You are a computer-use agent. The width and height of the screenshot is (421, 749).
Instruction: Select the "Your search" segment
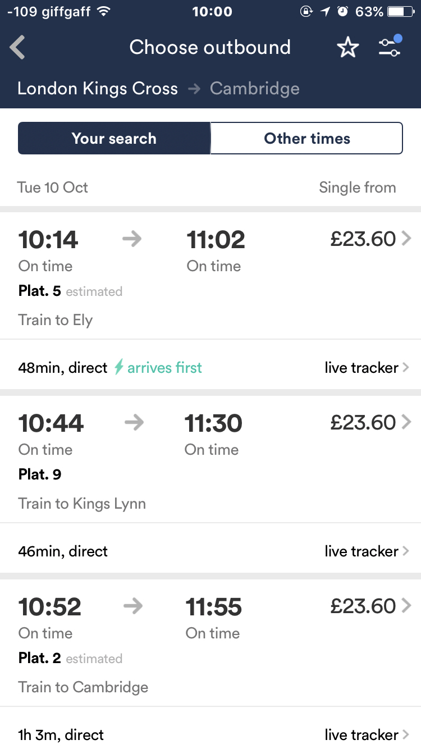coord(114,139)
